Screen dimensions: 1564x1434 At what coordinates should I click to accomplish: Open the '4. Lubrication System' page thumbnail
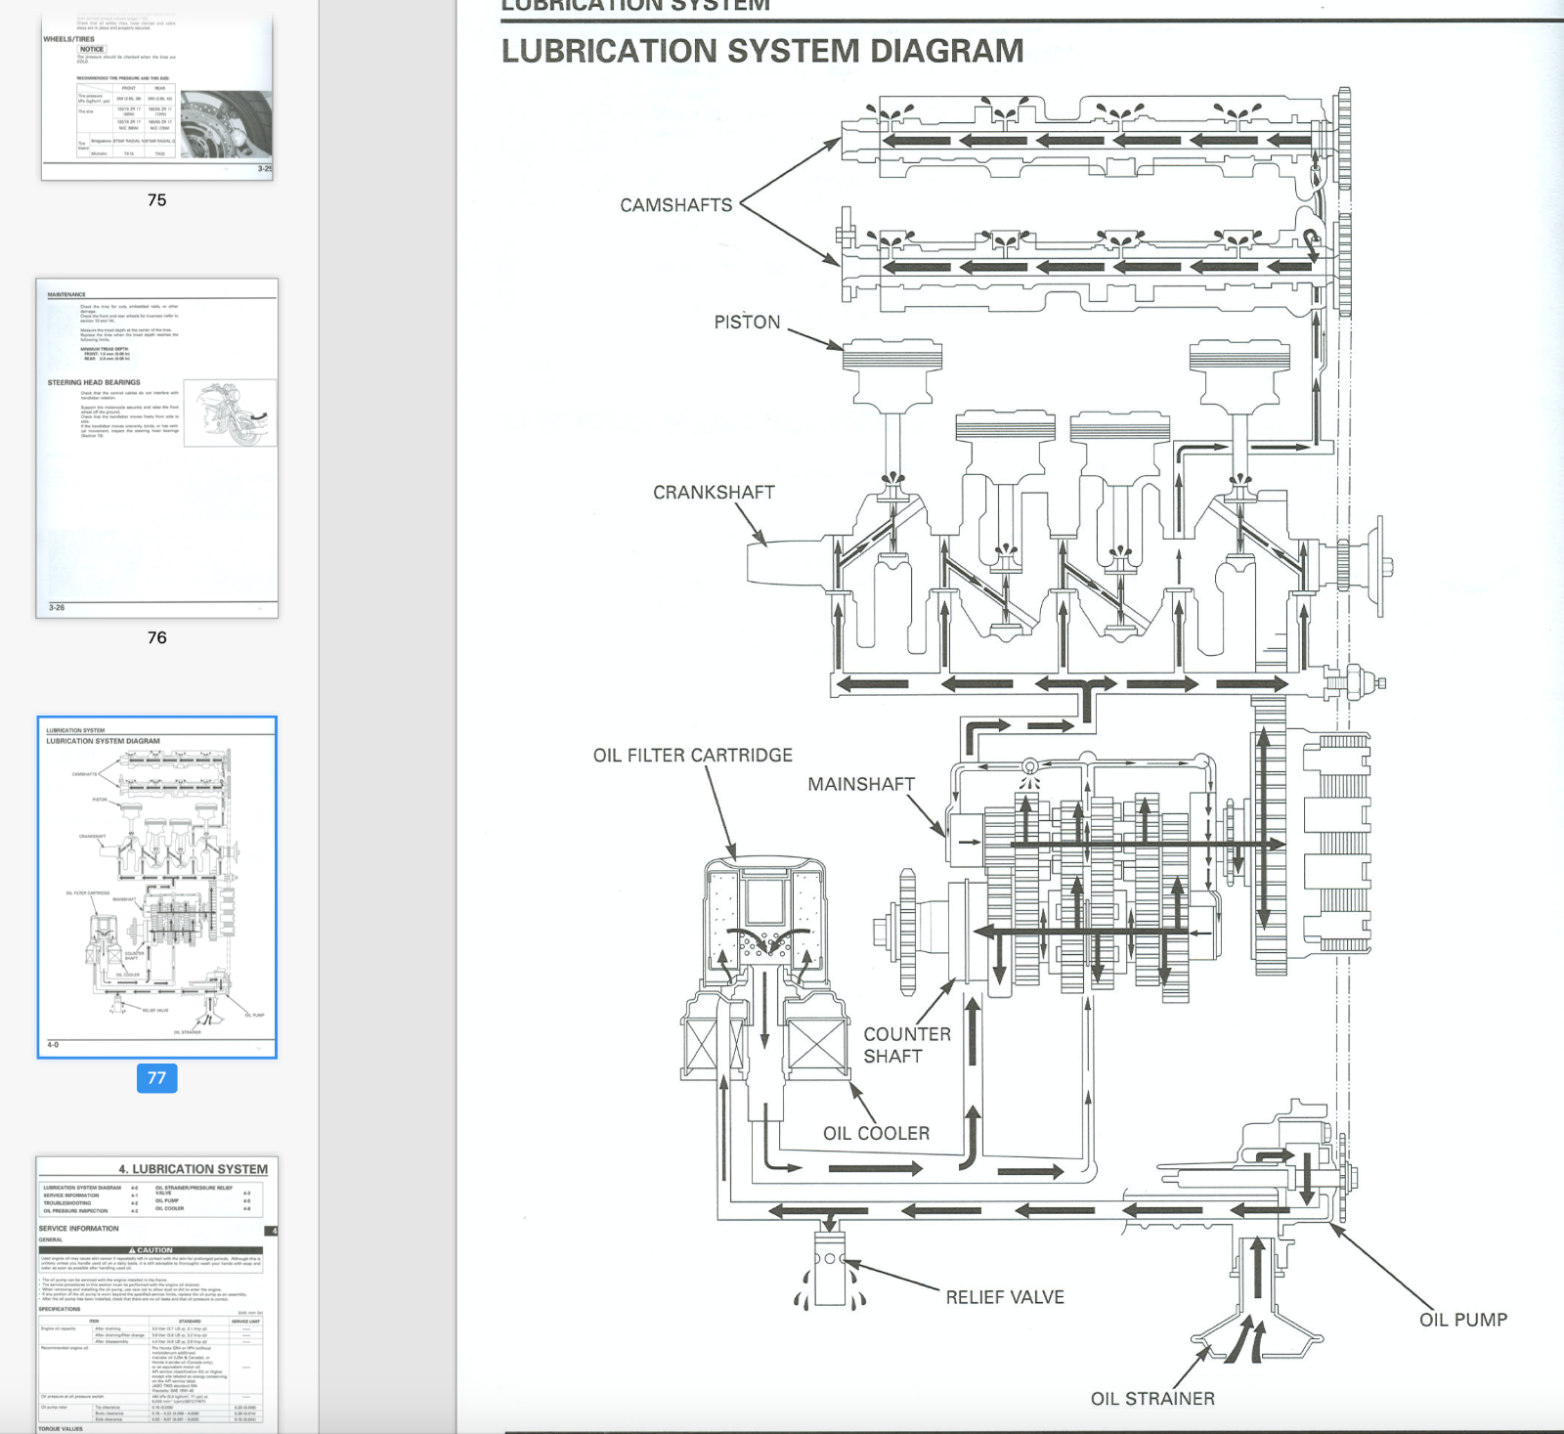pyautogui.click(x=156, y=1293)
